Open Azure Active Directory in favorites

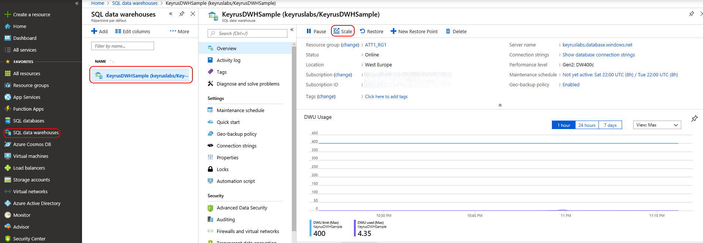(x=37, y=203)
